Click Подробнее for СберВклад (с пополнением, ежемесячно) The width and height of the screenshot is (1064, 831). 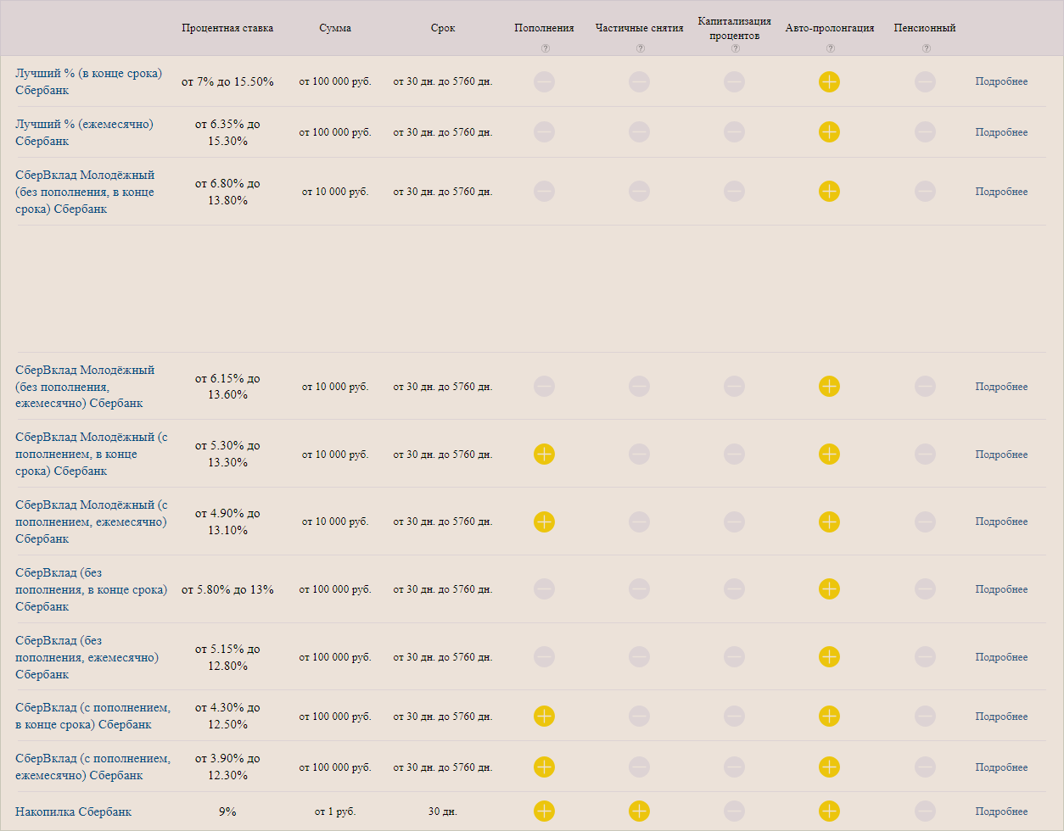1001,767
